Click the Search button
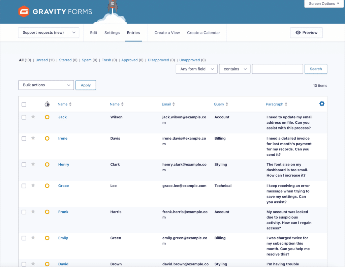This screenshot has width=345, height=267. tap(316, 69)
